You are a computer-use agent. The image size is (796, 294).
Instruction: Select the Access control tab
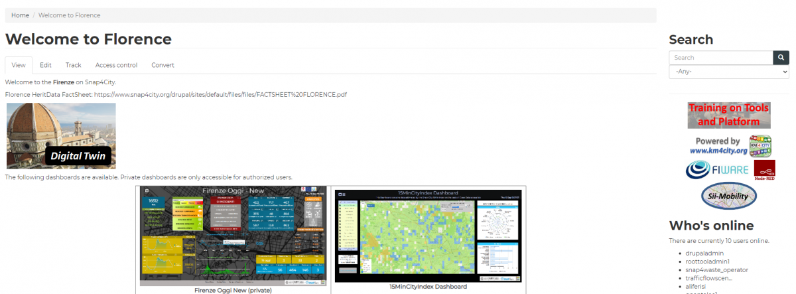[x=116, y=65]
